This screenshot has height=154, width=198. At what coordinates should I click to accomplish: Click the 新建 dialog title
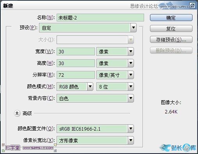pyautogui.click(x=8, y=6)
